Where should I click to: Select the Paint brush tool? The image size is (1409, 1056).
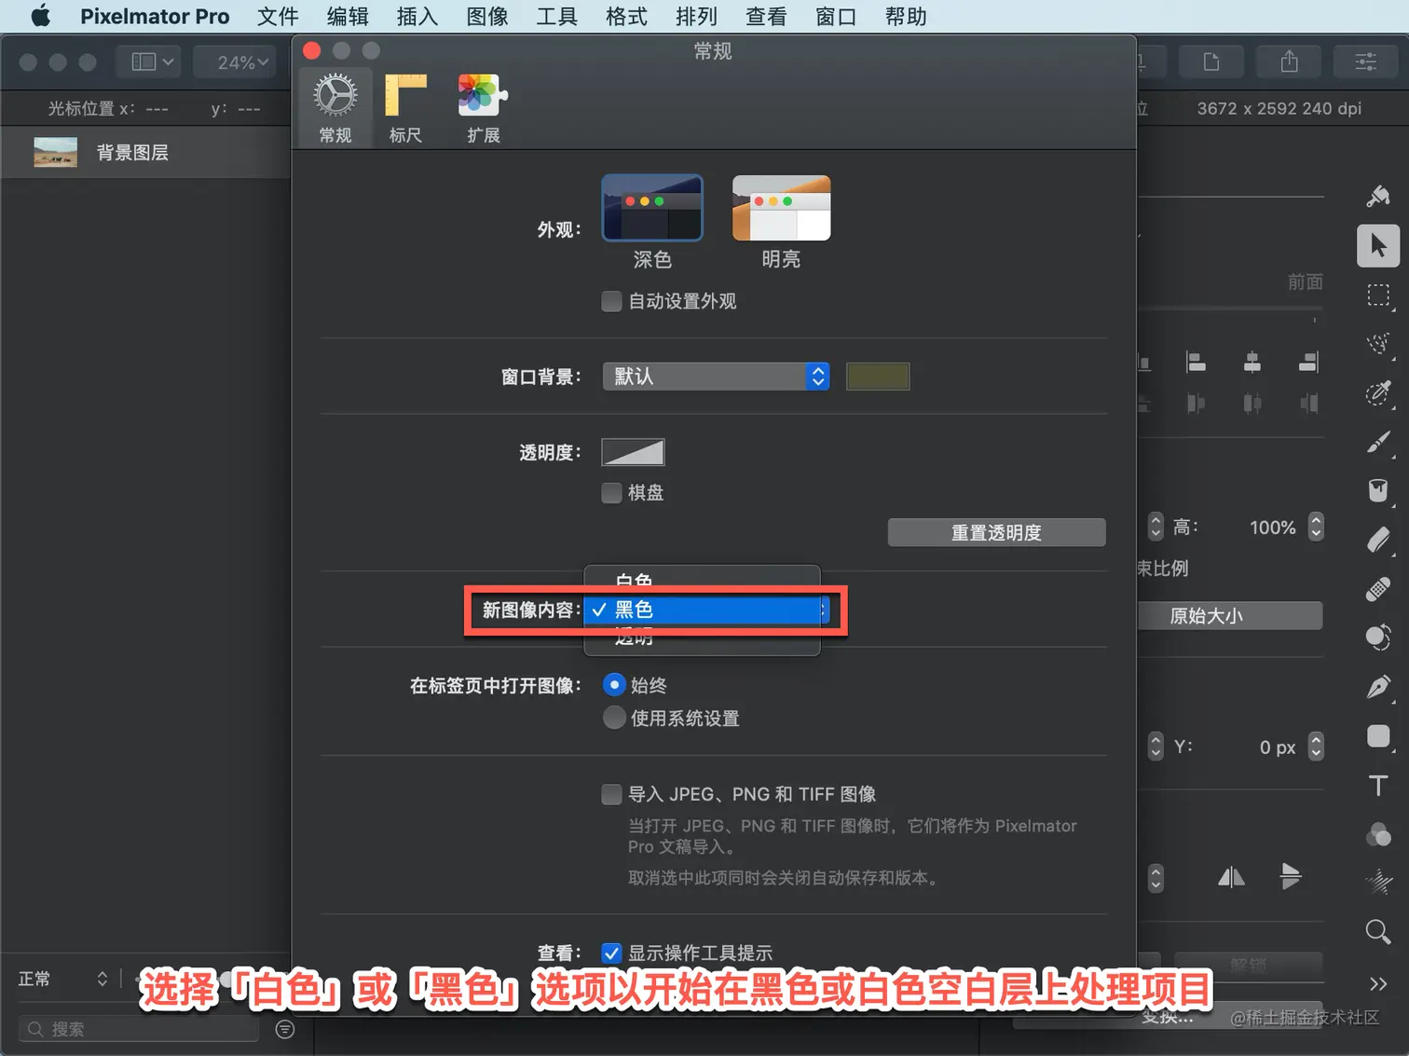(x=1378, y=443)
